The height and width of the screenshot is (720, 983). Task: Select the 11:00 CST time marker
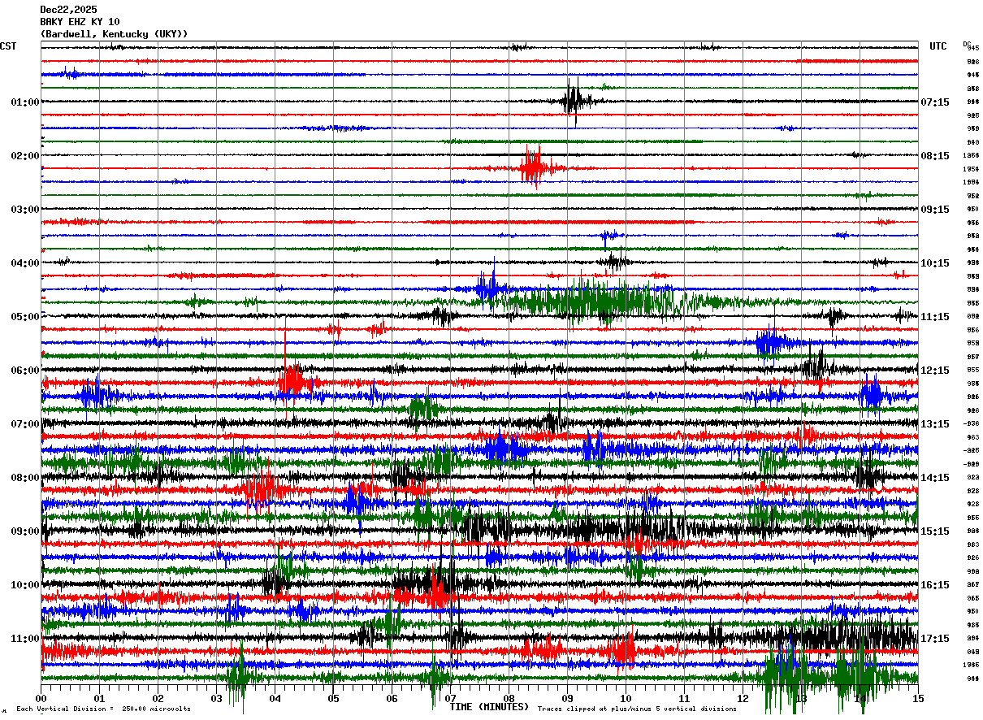point(25,639)
